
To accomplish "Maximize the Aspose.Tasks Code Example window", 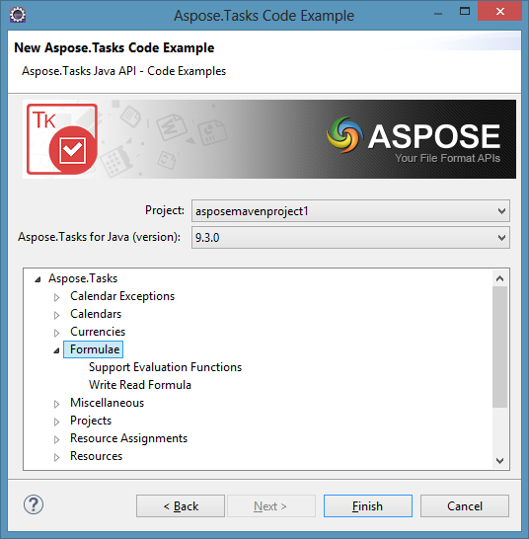I will [x=465, y=11].
